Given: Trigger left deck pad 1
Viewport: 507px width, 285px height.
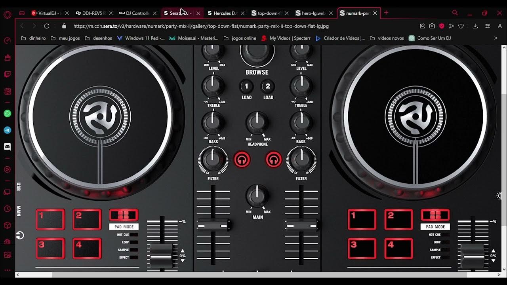Looking at the screenshot, I should click(50, 219).
